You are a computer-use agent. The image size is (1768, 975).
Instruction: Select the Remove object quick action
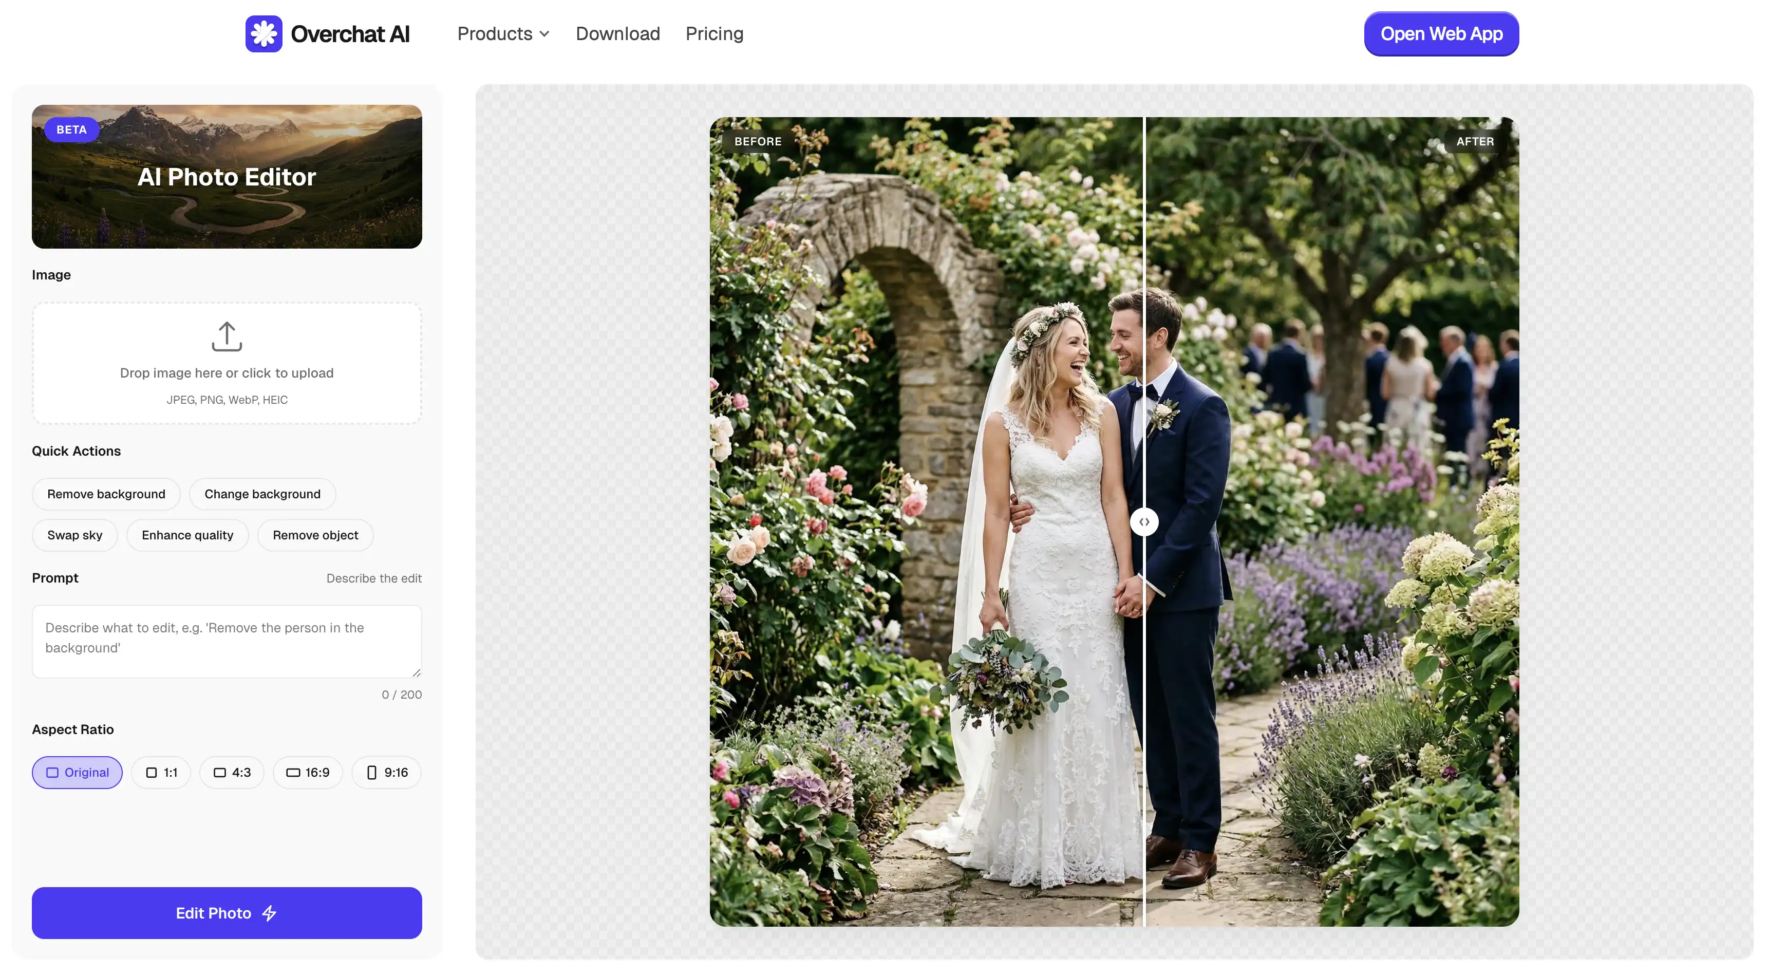pos(315,535)
